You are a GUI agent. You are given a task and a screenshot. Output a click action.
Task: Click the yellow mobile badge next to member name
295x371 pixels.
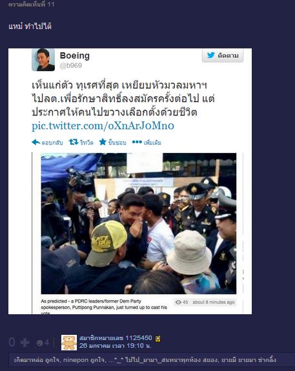pos(158,339)
